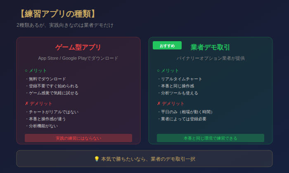Click the リアルタイムチャート list item
Image resolution: width=289 pixels, height=173 pixels.
coord(181,79)
